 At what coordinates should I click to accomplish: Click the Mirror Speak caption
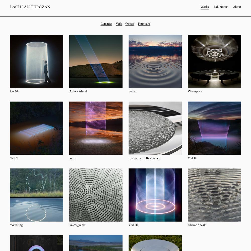[197, 225]
